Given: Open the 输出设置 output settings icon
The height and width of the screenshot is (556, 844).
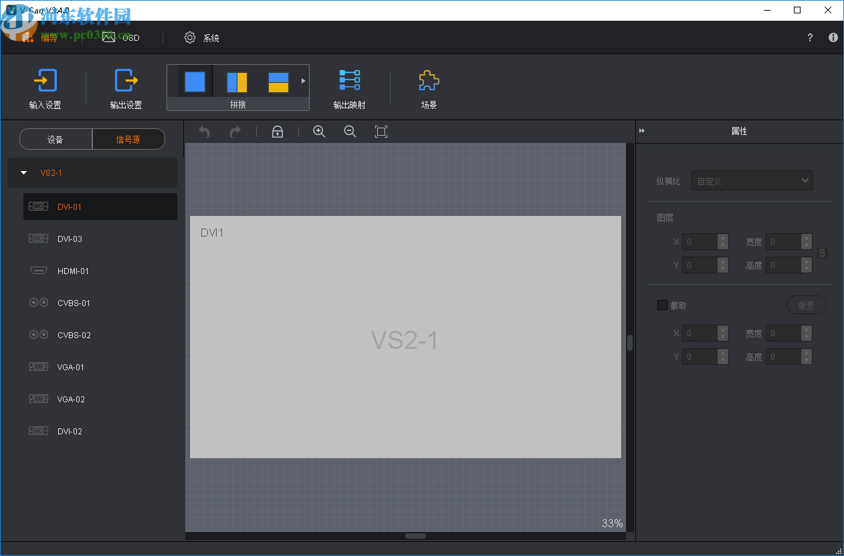Looking at the screenshot, I should [x=126, y=81].
